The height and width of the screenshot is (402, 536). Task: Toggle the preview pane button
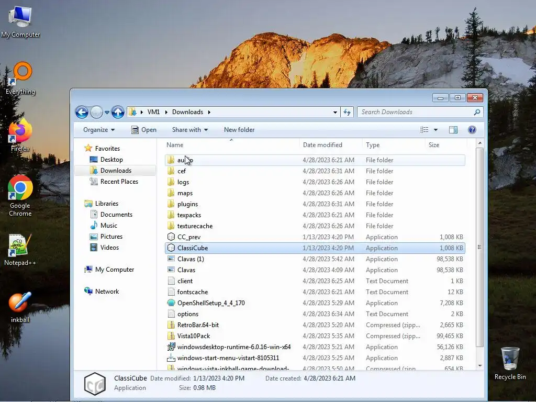click(453, 130)
